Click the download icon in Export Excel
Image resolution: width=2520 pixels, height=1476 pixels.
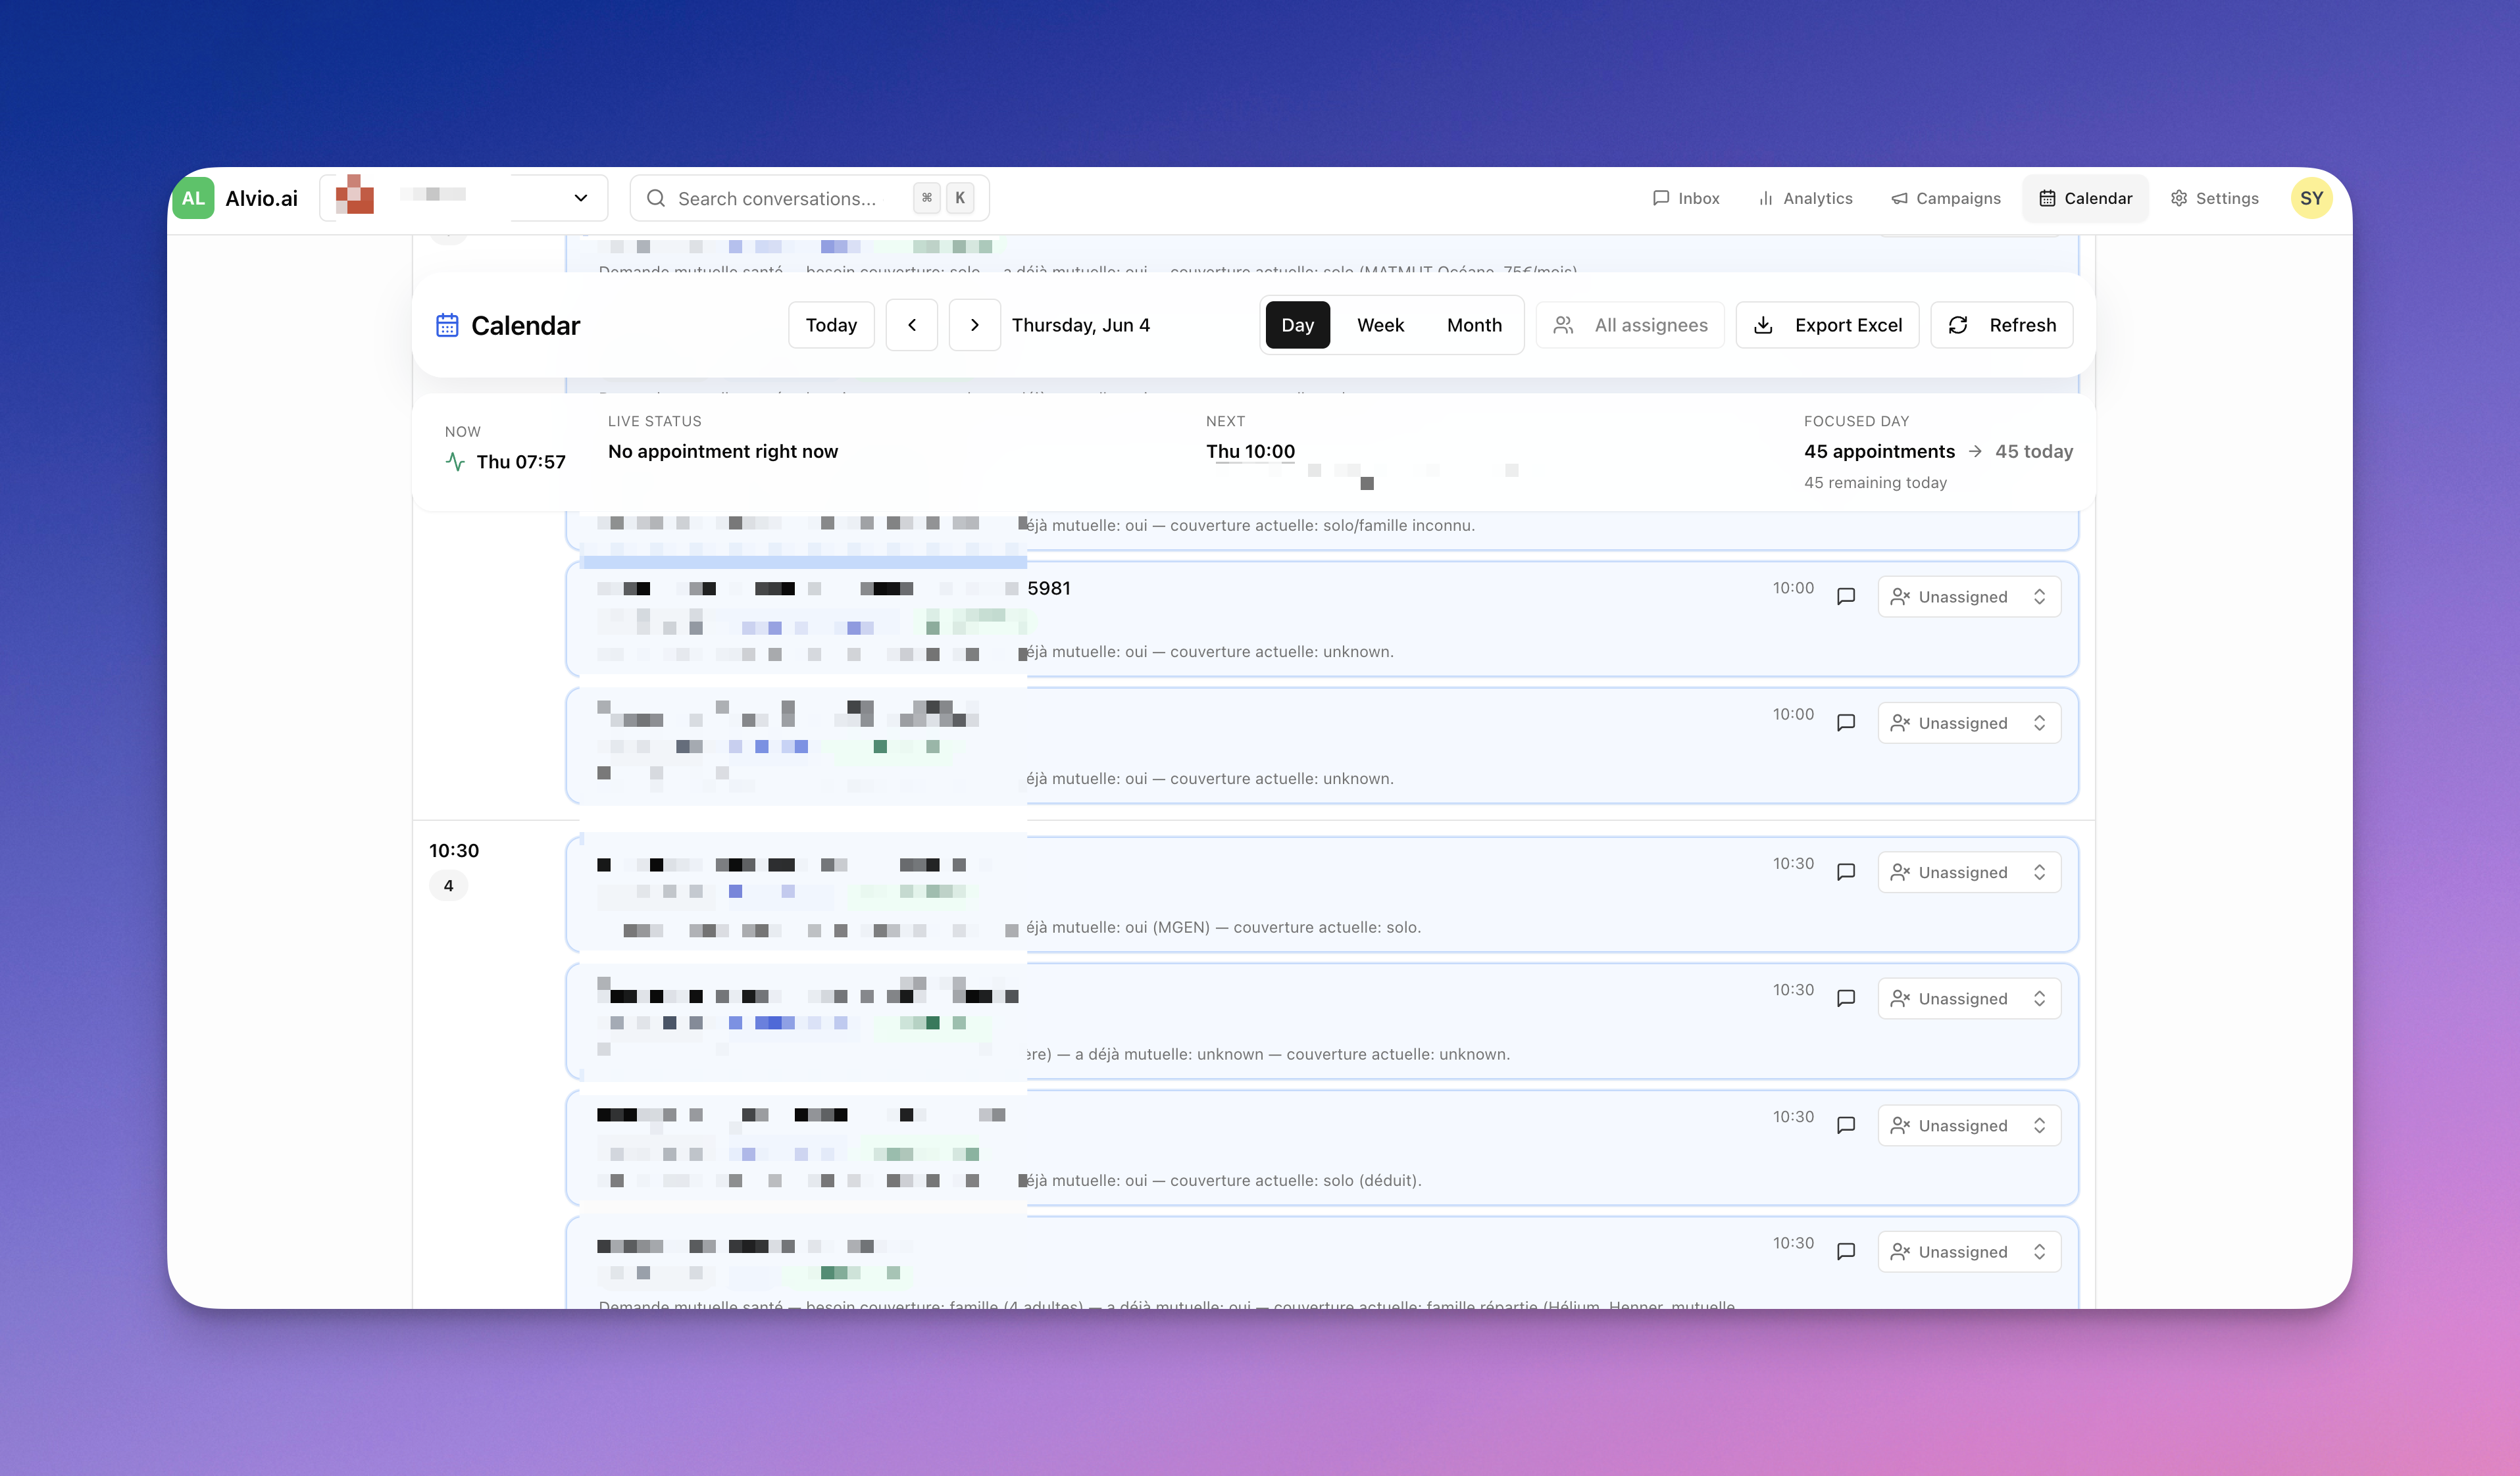click(1764, 325)
